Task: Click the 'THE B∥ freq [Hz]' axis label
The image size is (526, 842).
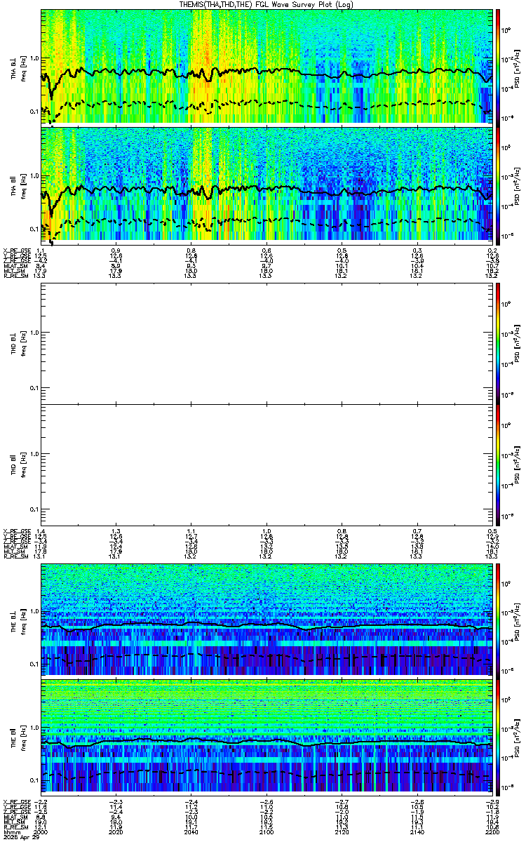Action: (x=18, y=737)
